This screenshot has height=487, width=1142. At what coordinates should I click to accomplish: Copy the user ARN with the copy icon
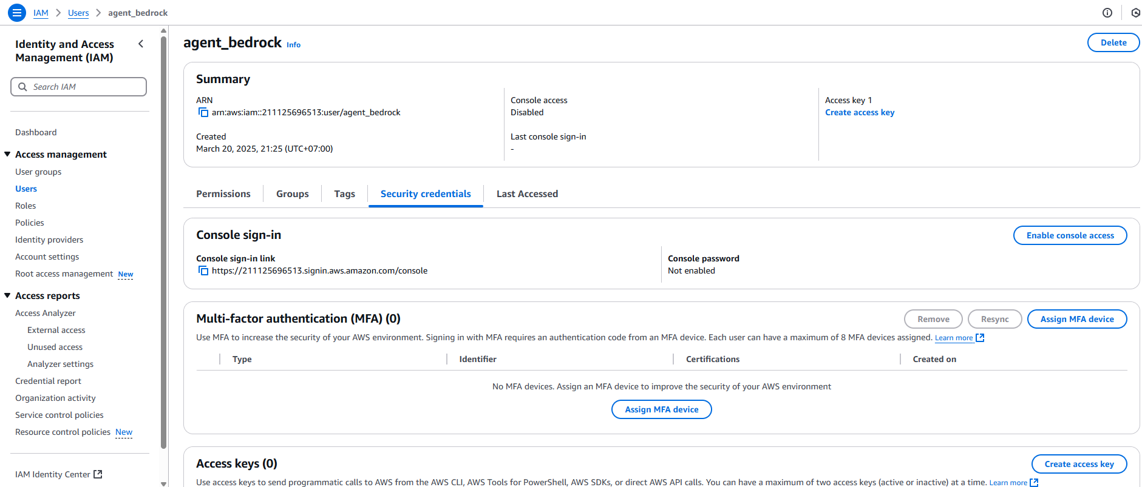(x=203, y=112)
